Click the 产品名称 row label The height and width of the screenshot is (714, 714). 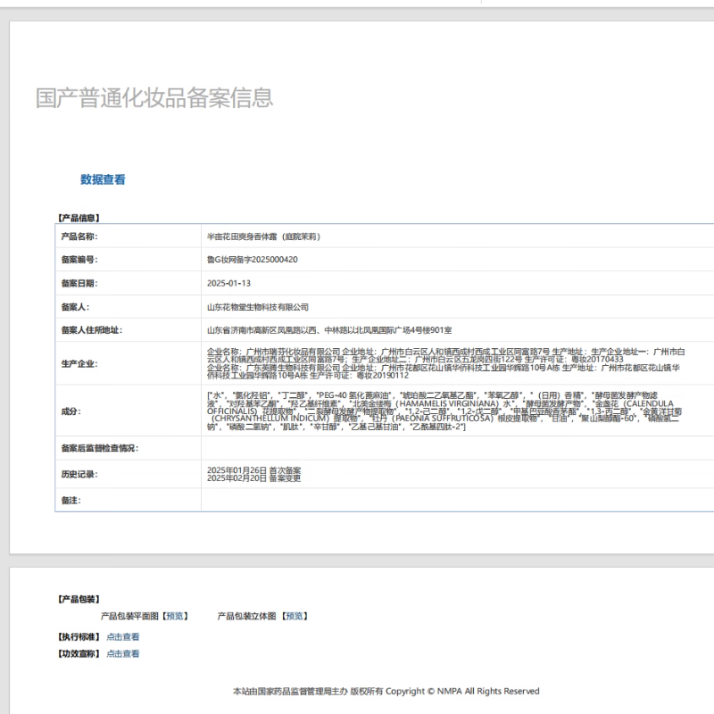(x=79, y=237)
